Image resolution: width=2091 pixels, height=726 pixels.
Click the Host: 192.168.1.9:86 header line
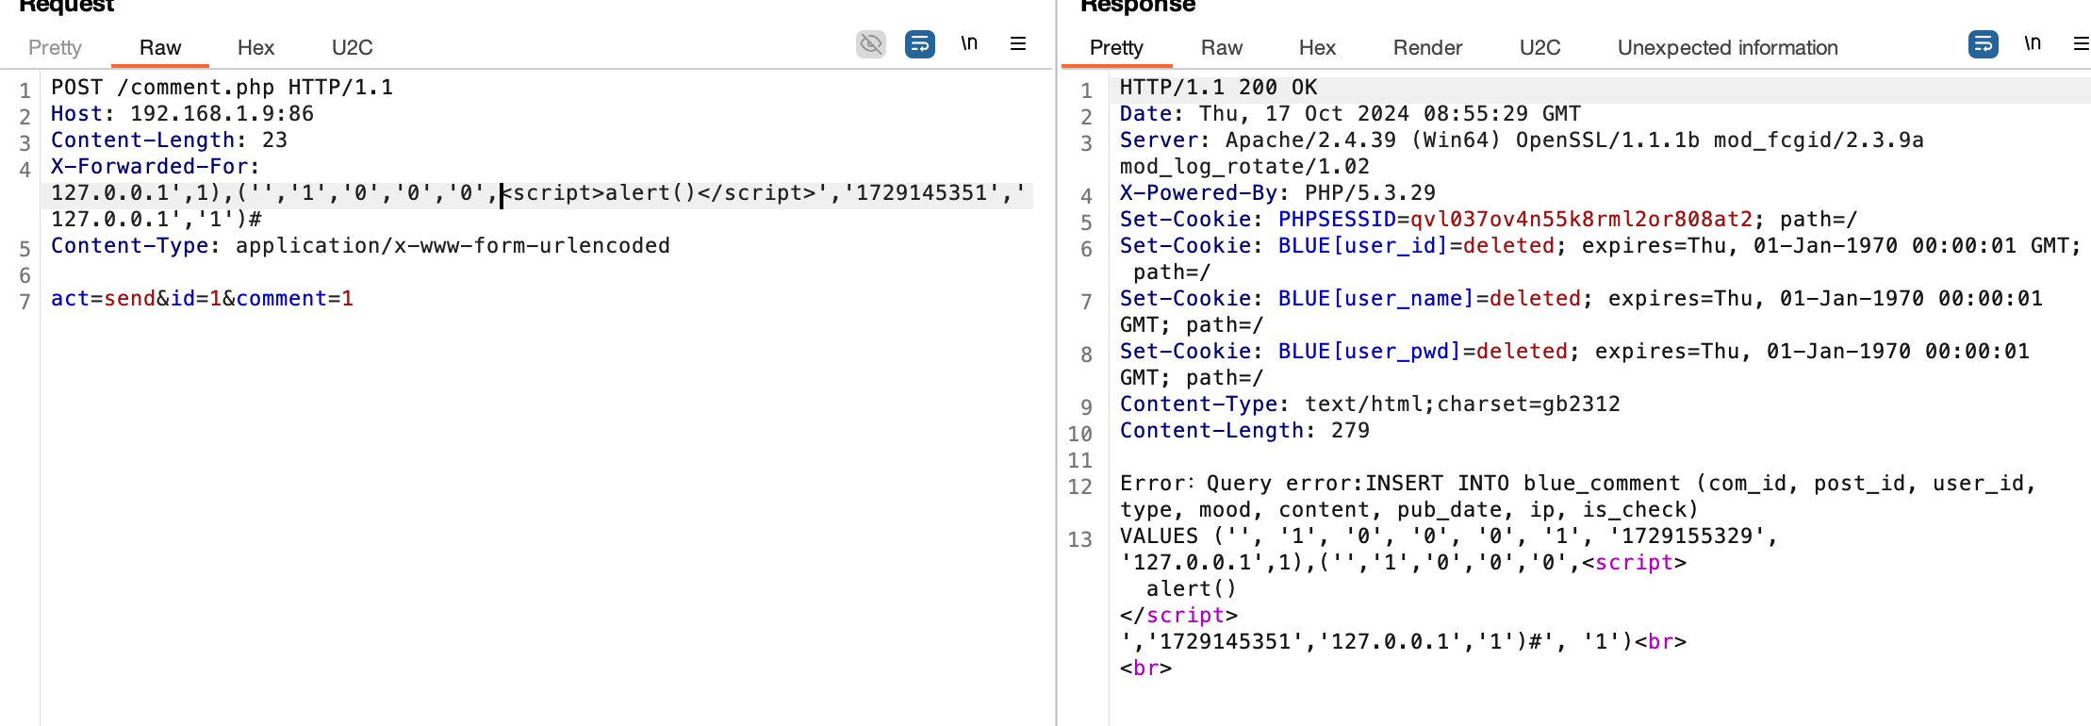click(x=182, y=114)
